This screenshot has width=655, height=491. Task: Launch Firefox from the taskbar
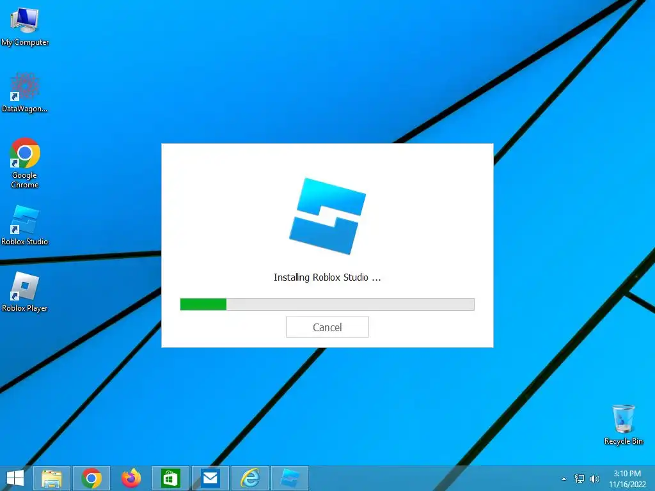(130, 478)
